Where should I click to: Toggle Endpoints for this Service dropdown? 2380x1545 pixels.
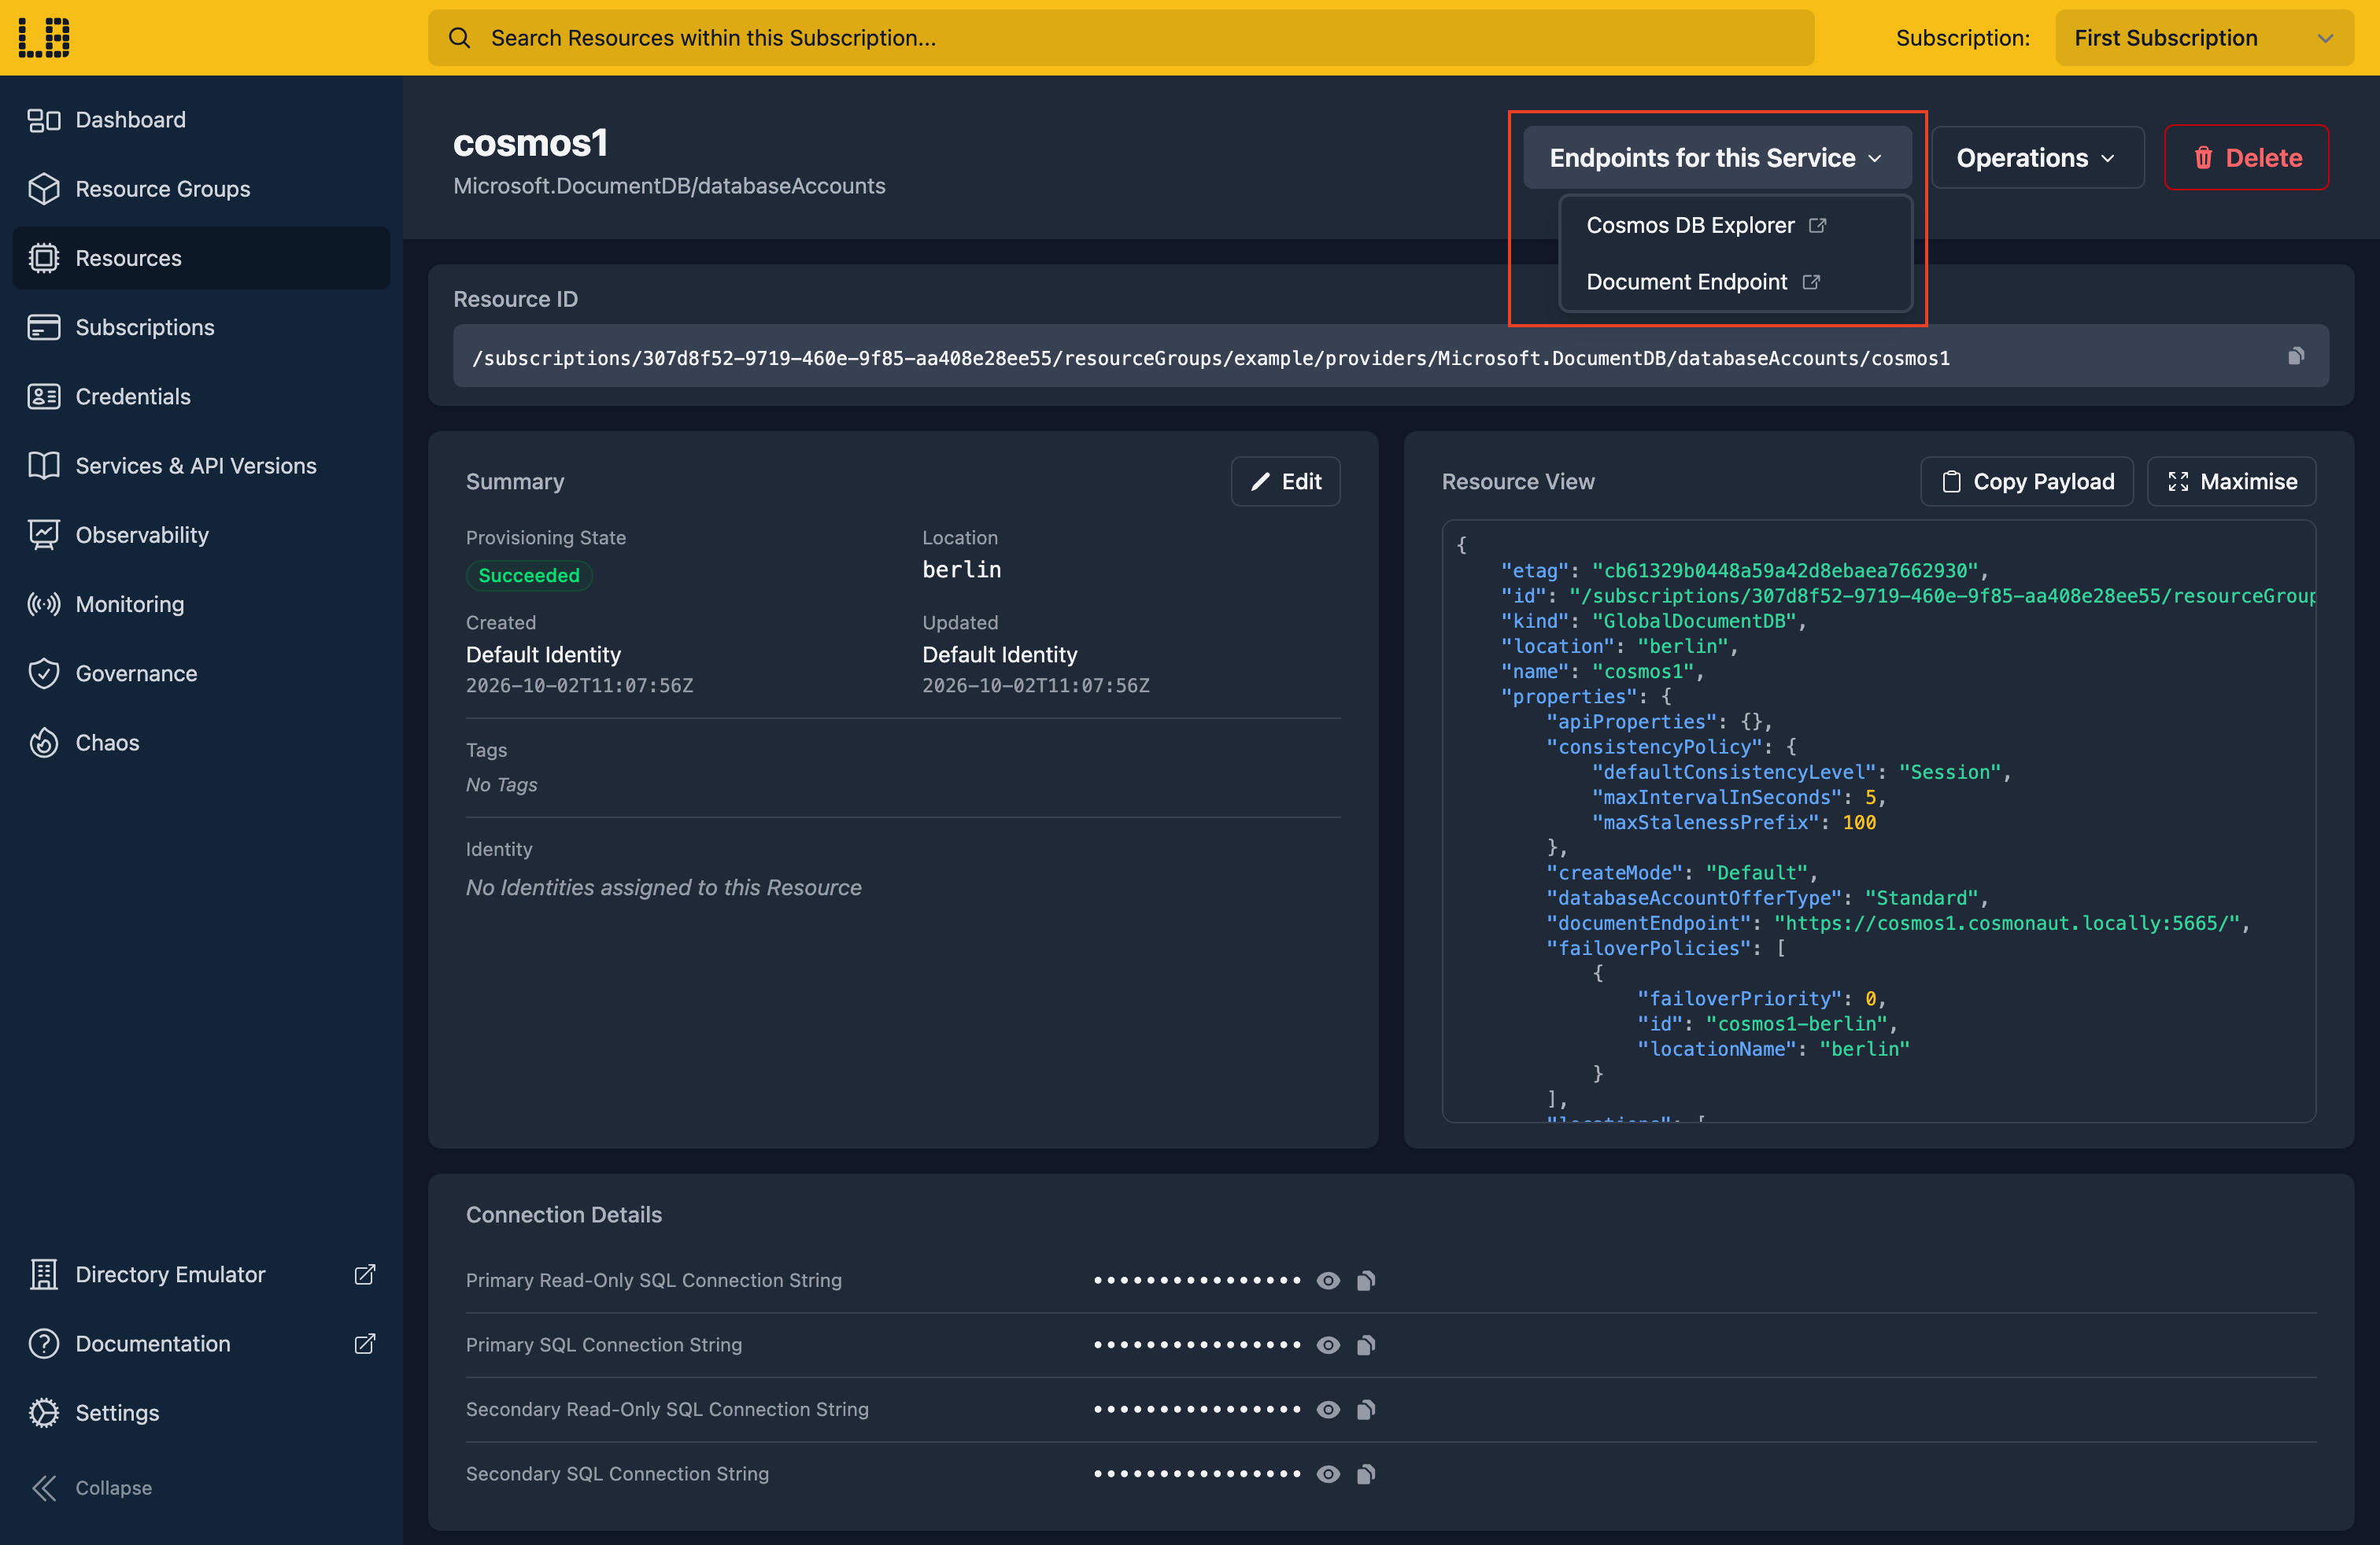pyautogui.click(x=1716, y=158)
